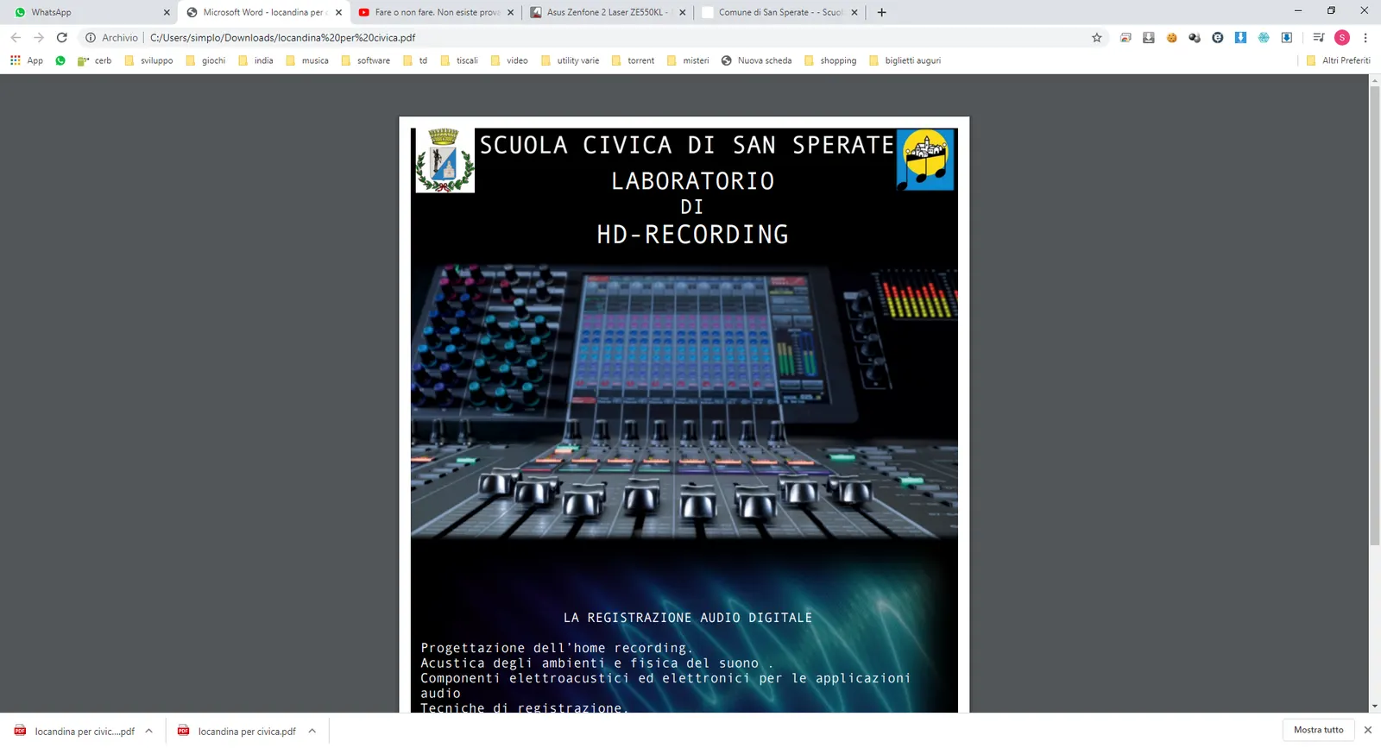Screen dimensions: 1381x748
Task: Close the Fare o non fare tab
Action: [x=511, y=12]
